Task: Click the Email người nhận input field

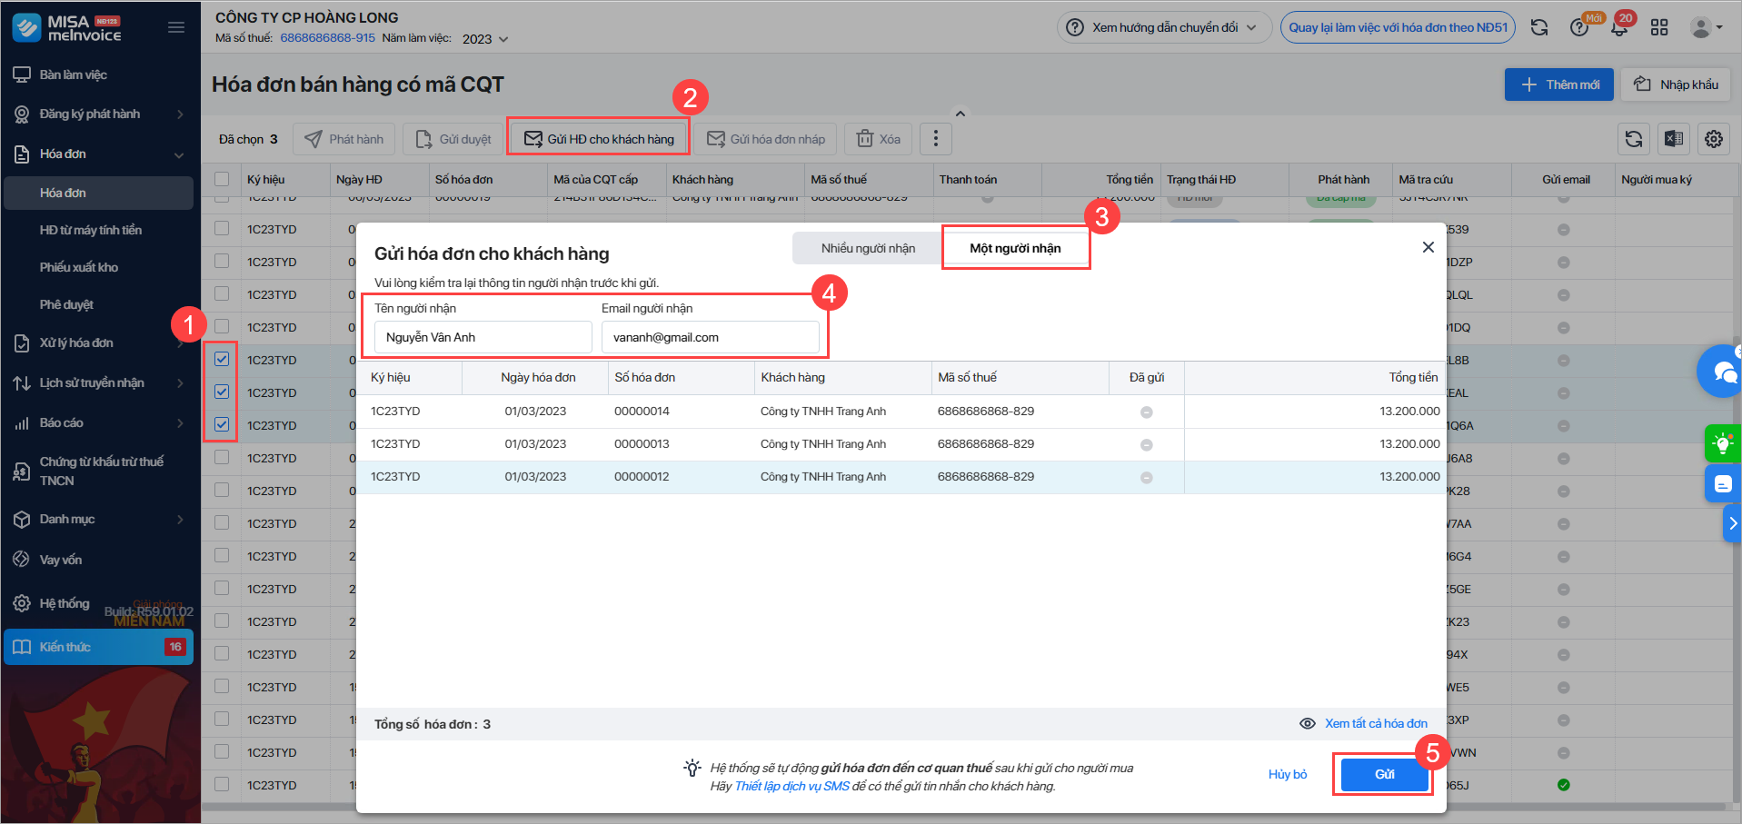Action: [x=710, y=337]
